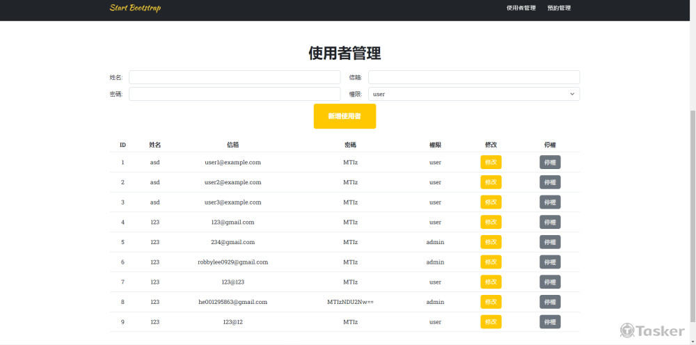
Task: Click the Tasker watermark logo
Action: 653,330
